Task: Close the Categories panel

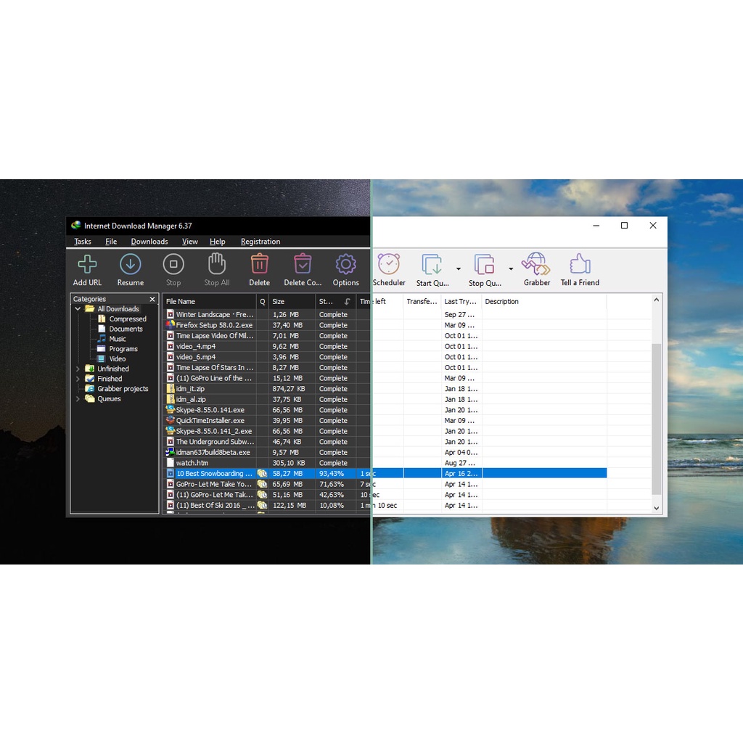Action: point(152,299)
